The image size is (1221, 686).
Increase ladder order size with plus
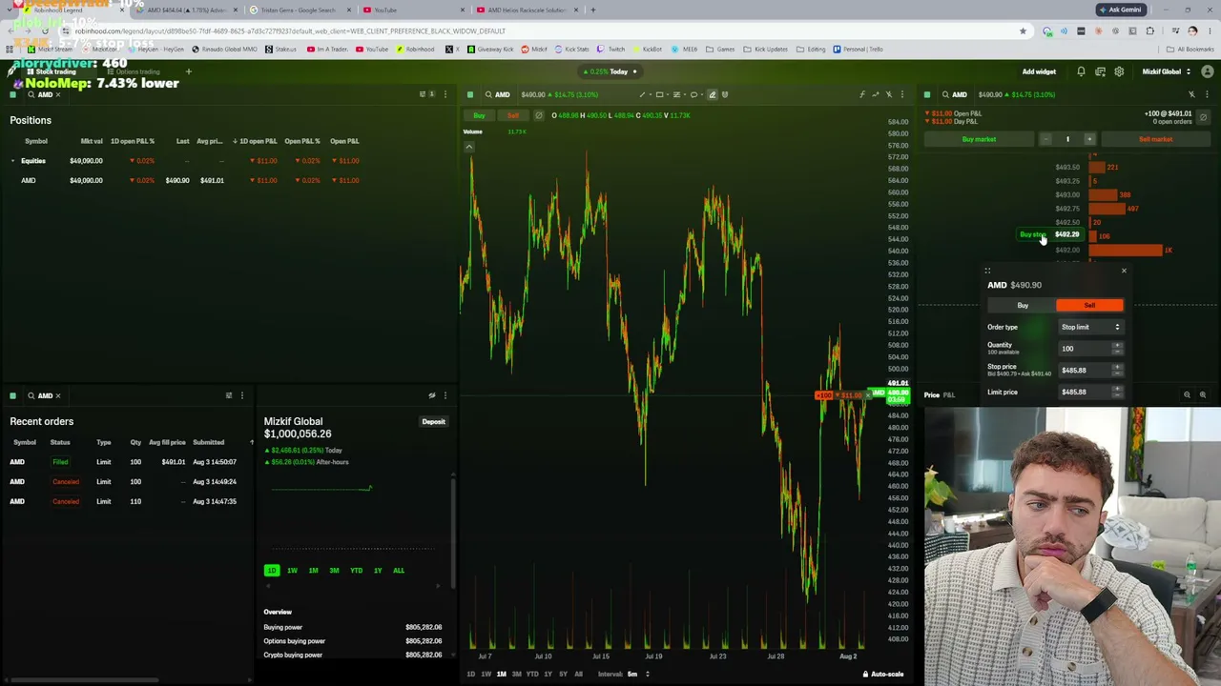1089,139
